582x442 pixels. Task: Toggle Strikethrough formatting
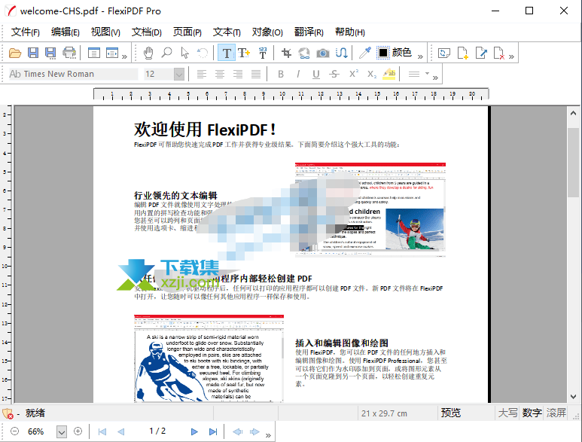(x=334, y=75)
